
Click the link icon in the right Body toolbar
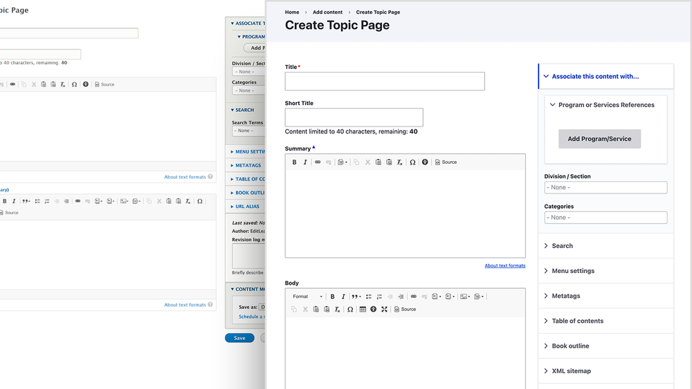pyautogui.click(x=414, y=297)
